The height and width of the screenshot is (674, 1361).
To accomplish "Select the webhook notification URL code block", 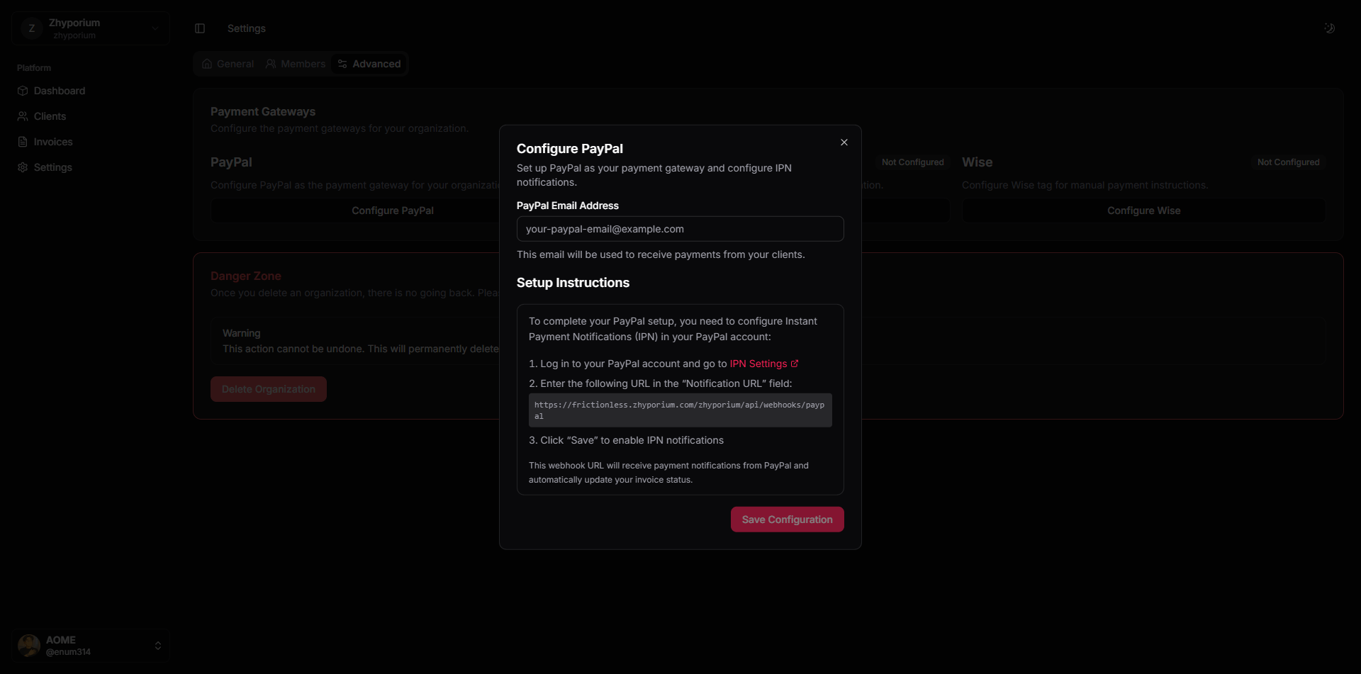I will [680, 410].
